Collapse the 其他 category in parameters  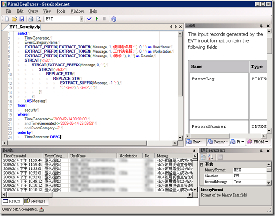(202, 165)
